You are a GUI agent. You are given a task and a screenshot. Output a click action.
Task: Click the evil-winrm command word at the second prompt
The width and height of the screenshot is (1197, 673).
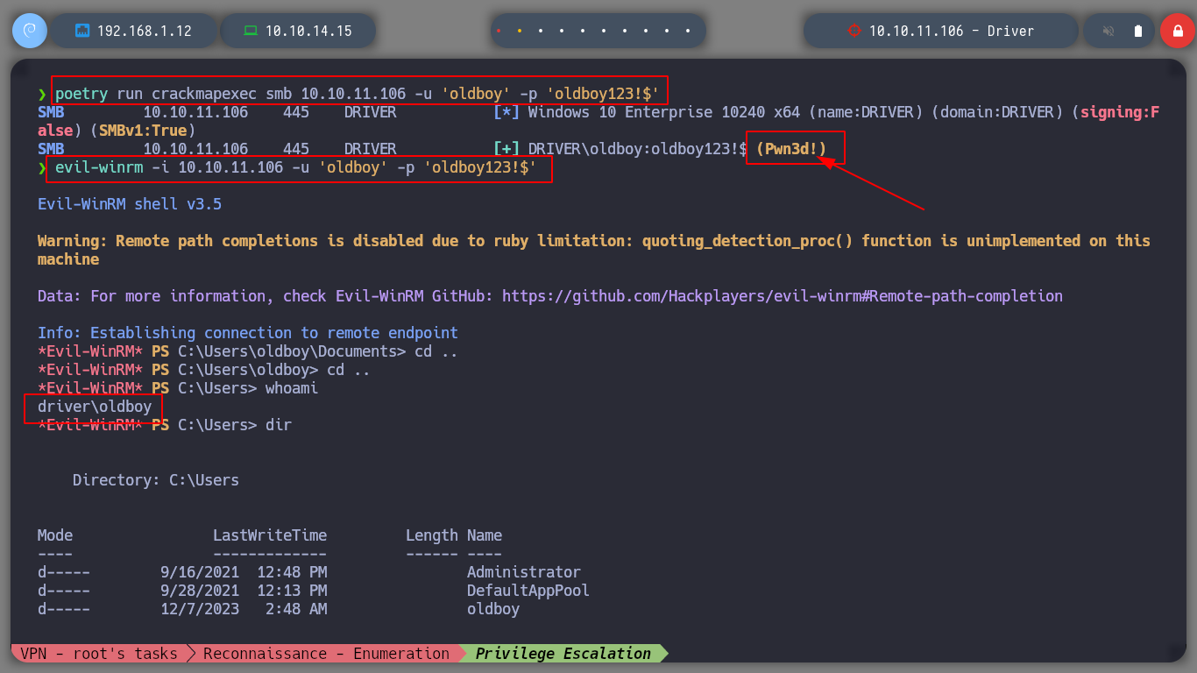(x=99, y=166)
